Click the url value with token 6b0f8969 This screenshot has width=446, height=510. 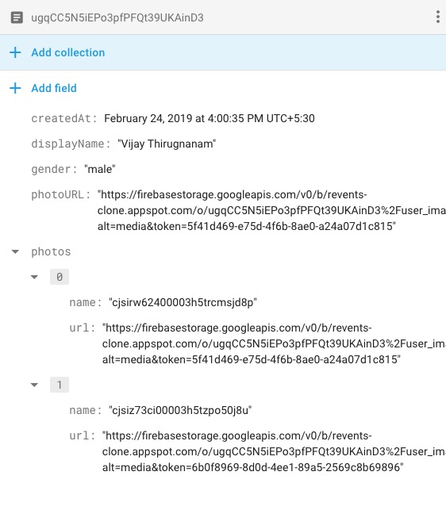coord(274,452)
